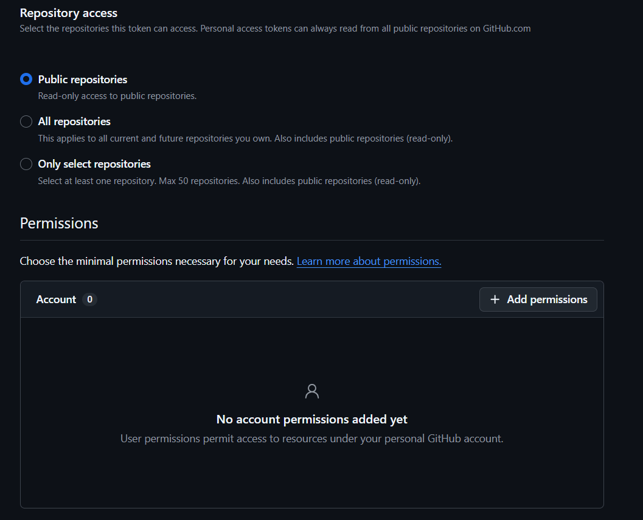Open Learn more about permissions link
Screen dimensions: 643x520
[369, 261]
